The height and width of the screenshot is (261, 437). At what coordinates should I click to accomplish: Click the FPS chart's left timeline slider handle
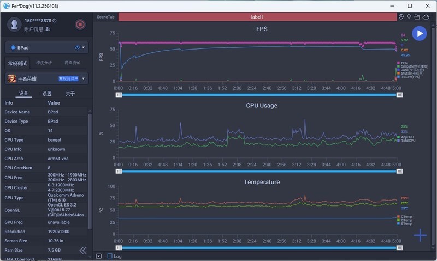119,94
